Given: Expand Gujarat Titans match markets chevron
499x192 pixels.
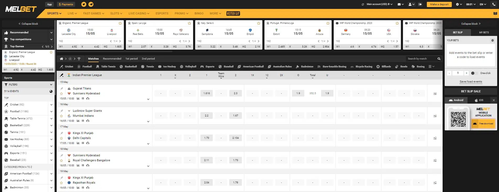Looking at the screenshot, I should [148, 99].
